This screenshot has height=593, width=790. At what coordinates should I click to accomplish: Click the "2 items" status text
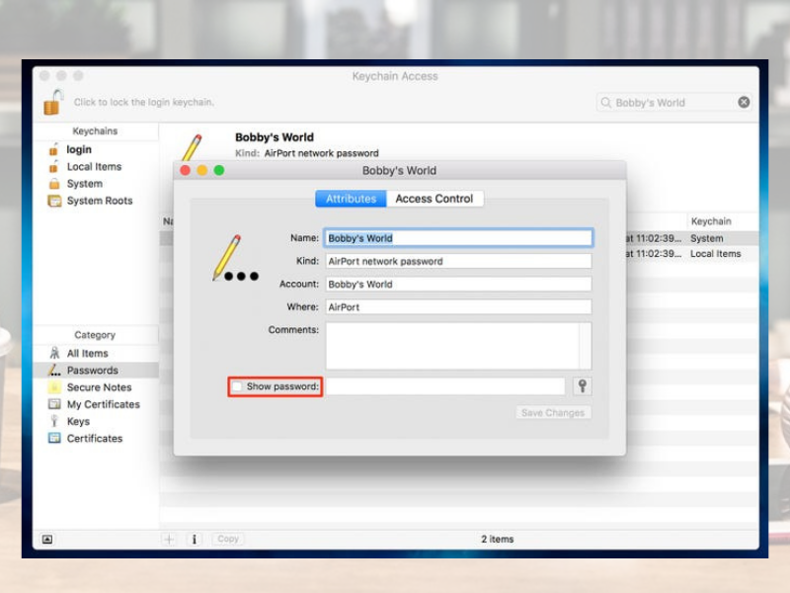498,539
